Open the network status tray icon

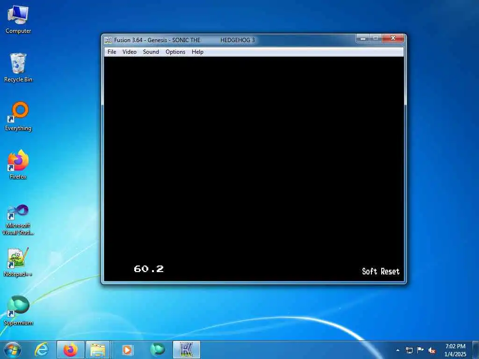409,350
